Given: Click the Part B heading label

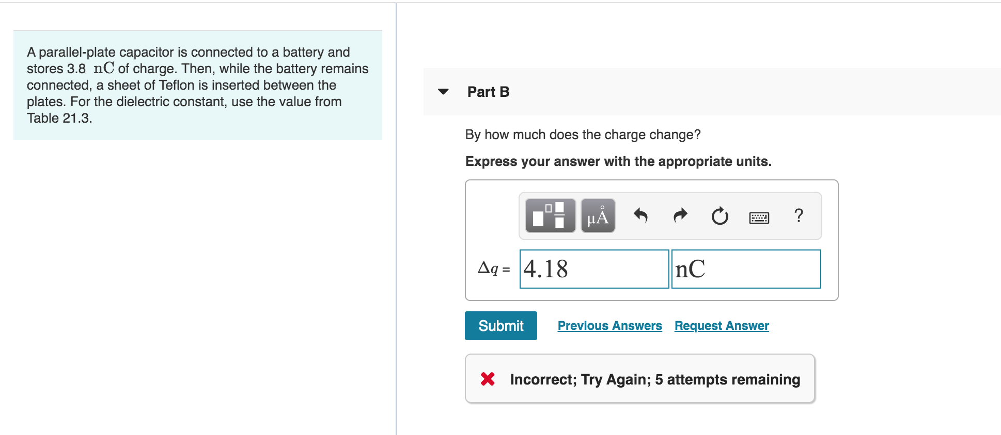Looking at the screenshot, I should pyautogui.click(x=487, y=92).
